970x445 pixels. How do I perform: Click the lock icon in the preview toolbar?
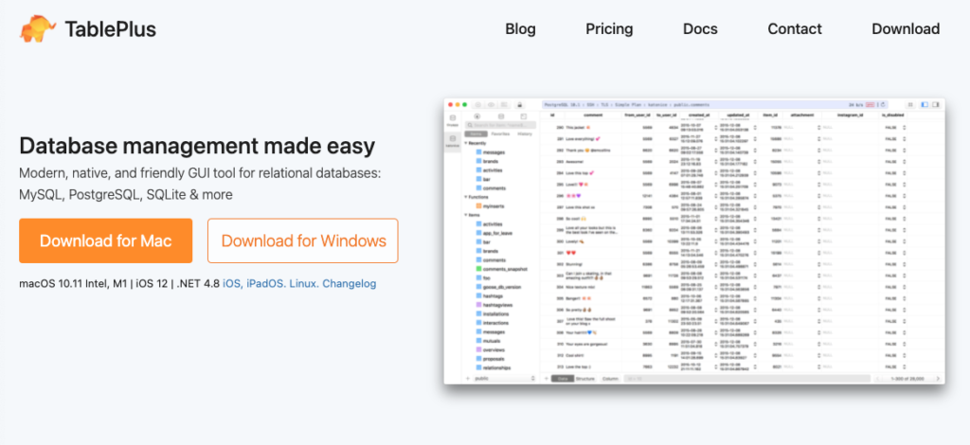(x=520, y=104)
